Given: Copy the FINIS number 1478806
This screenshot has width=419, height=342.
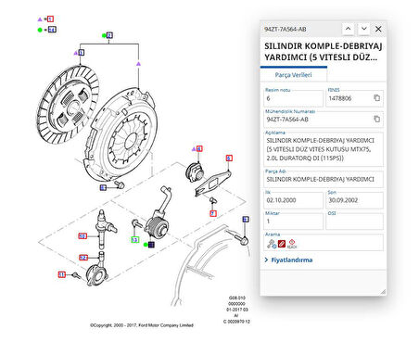Looking at the screenshot, I should point(376,98).
